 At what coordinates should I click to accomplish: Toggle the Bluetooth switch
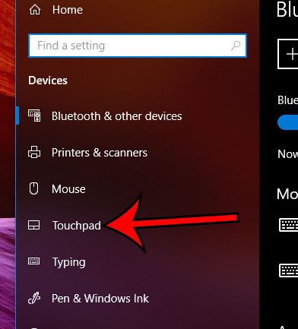(x=288, y=122)
